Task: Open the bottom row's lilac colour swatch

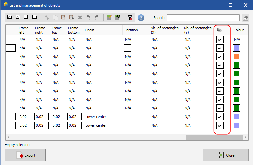Action: coord(236,125)
